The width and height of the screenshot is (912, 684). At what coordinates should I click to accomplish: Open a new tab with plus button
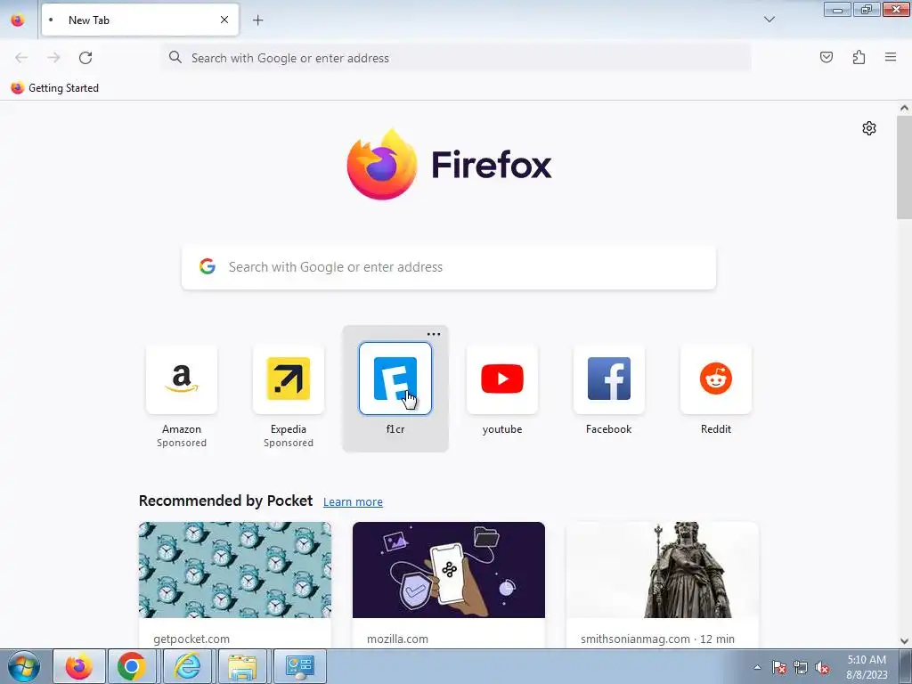pyautogui.click(x=257, y=20)
